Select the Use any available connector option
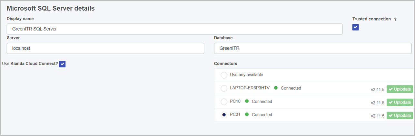The width and height of the screenshot is (415, 136). (224, 75)
